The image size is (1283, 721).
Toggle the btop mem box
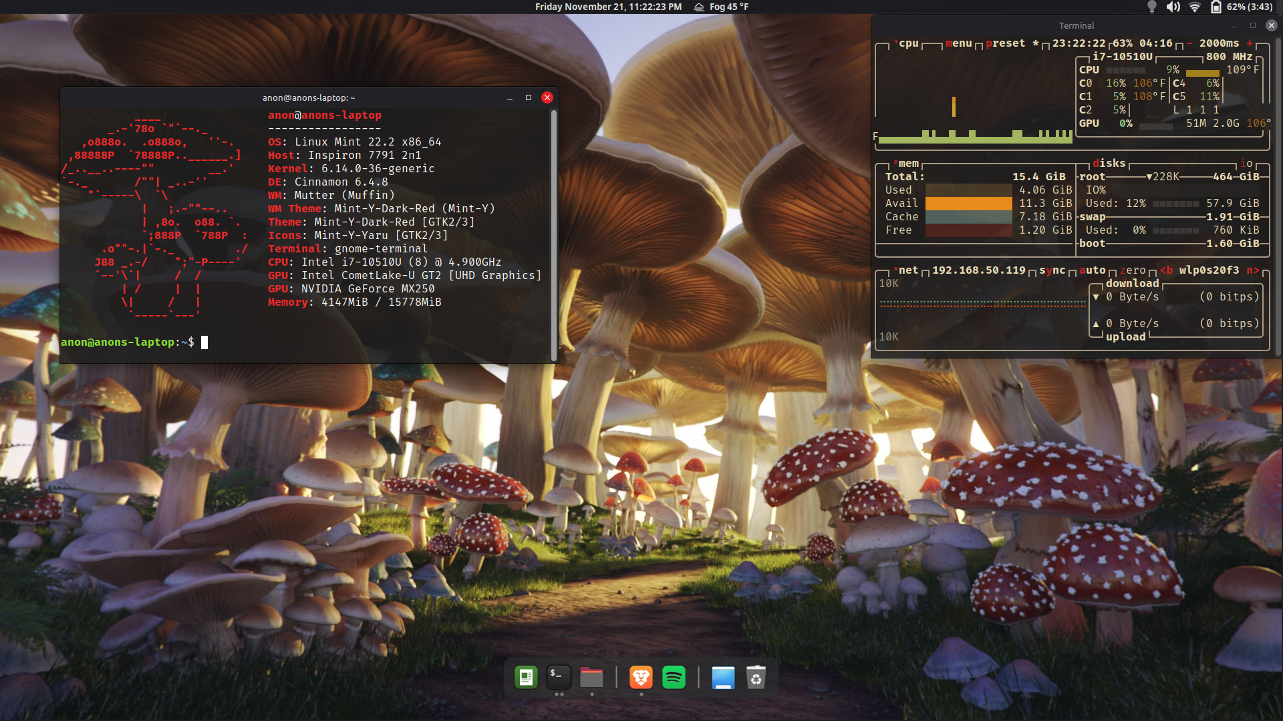[x=908, y=164]
